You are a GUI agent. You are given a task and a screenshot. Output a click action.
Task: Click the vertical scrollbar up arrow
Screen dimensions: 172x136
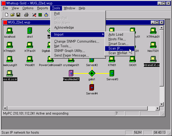(x=162, y=28)
